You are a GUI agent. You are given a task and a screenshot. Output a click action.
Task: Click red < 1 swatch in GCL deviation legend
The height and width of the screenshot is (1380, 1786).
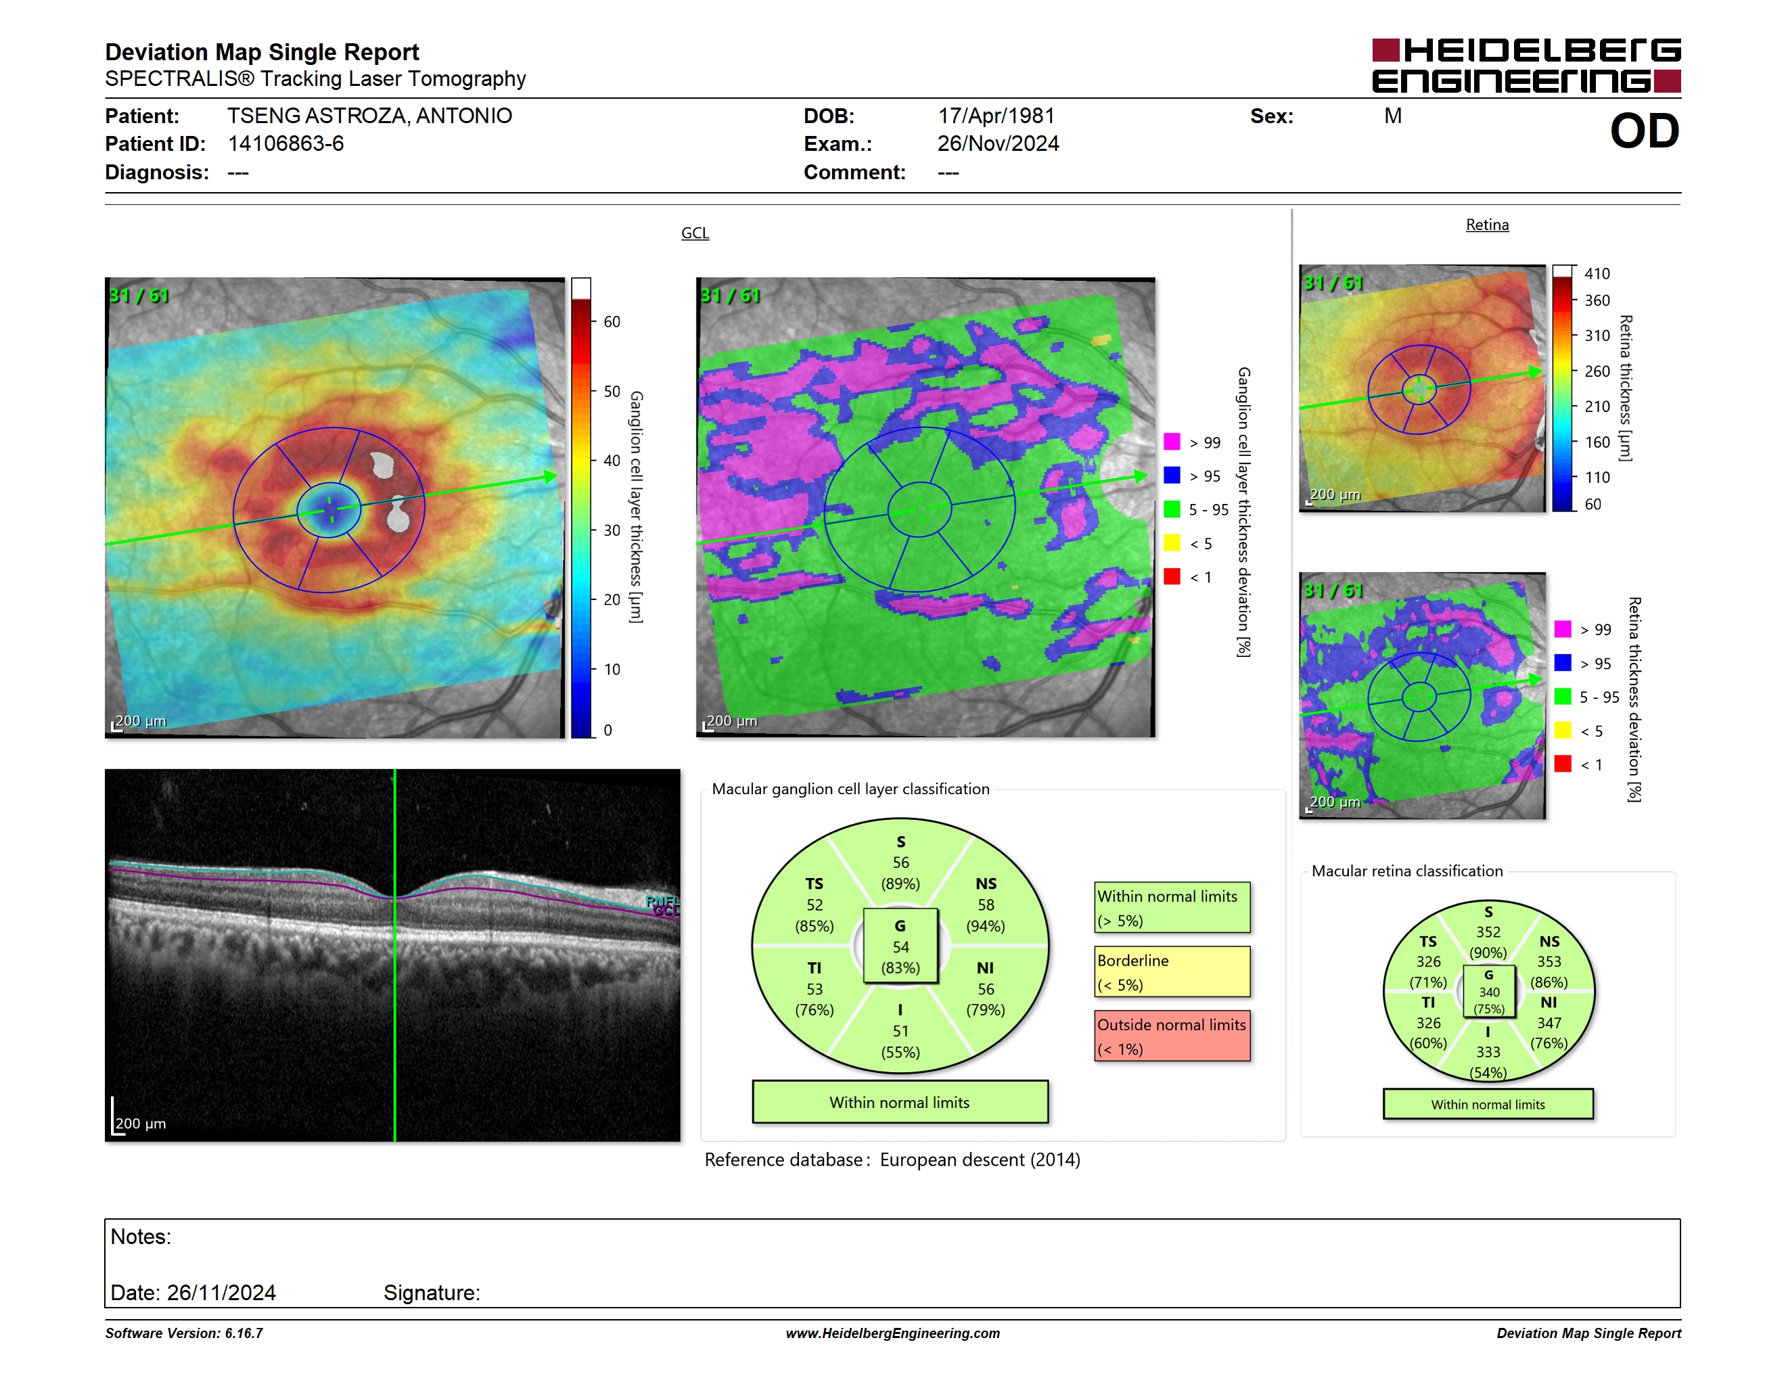(x=1172, y=576)
